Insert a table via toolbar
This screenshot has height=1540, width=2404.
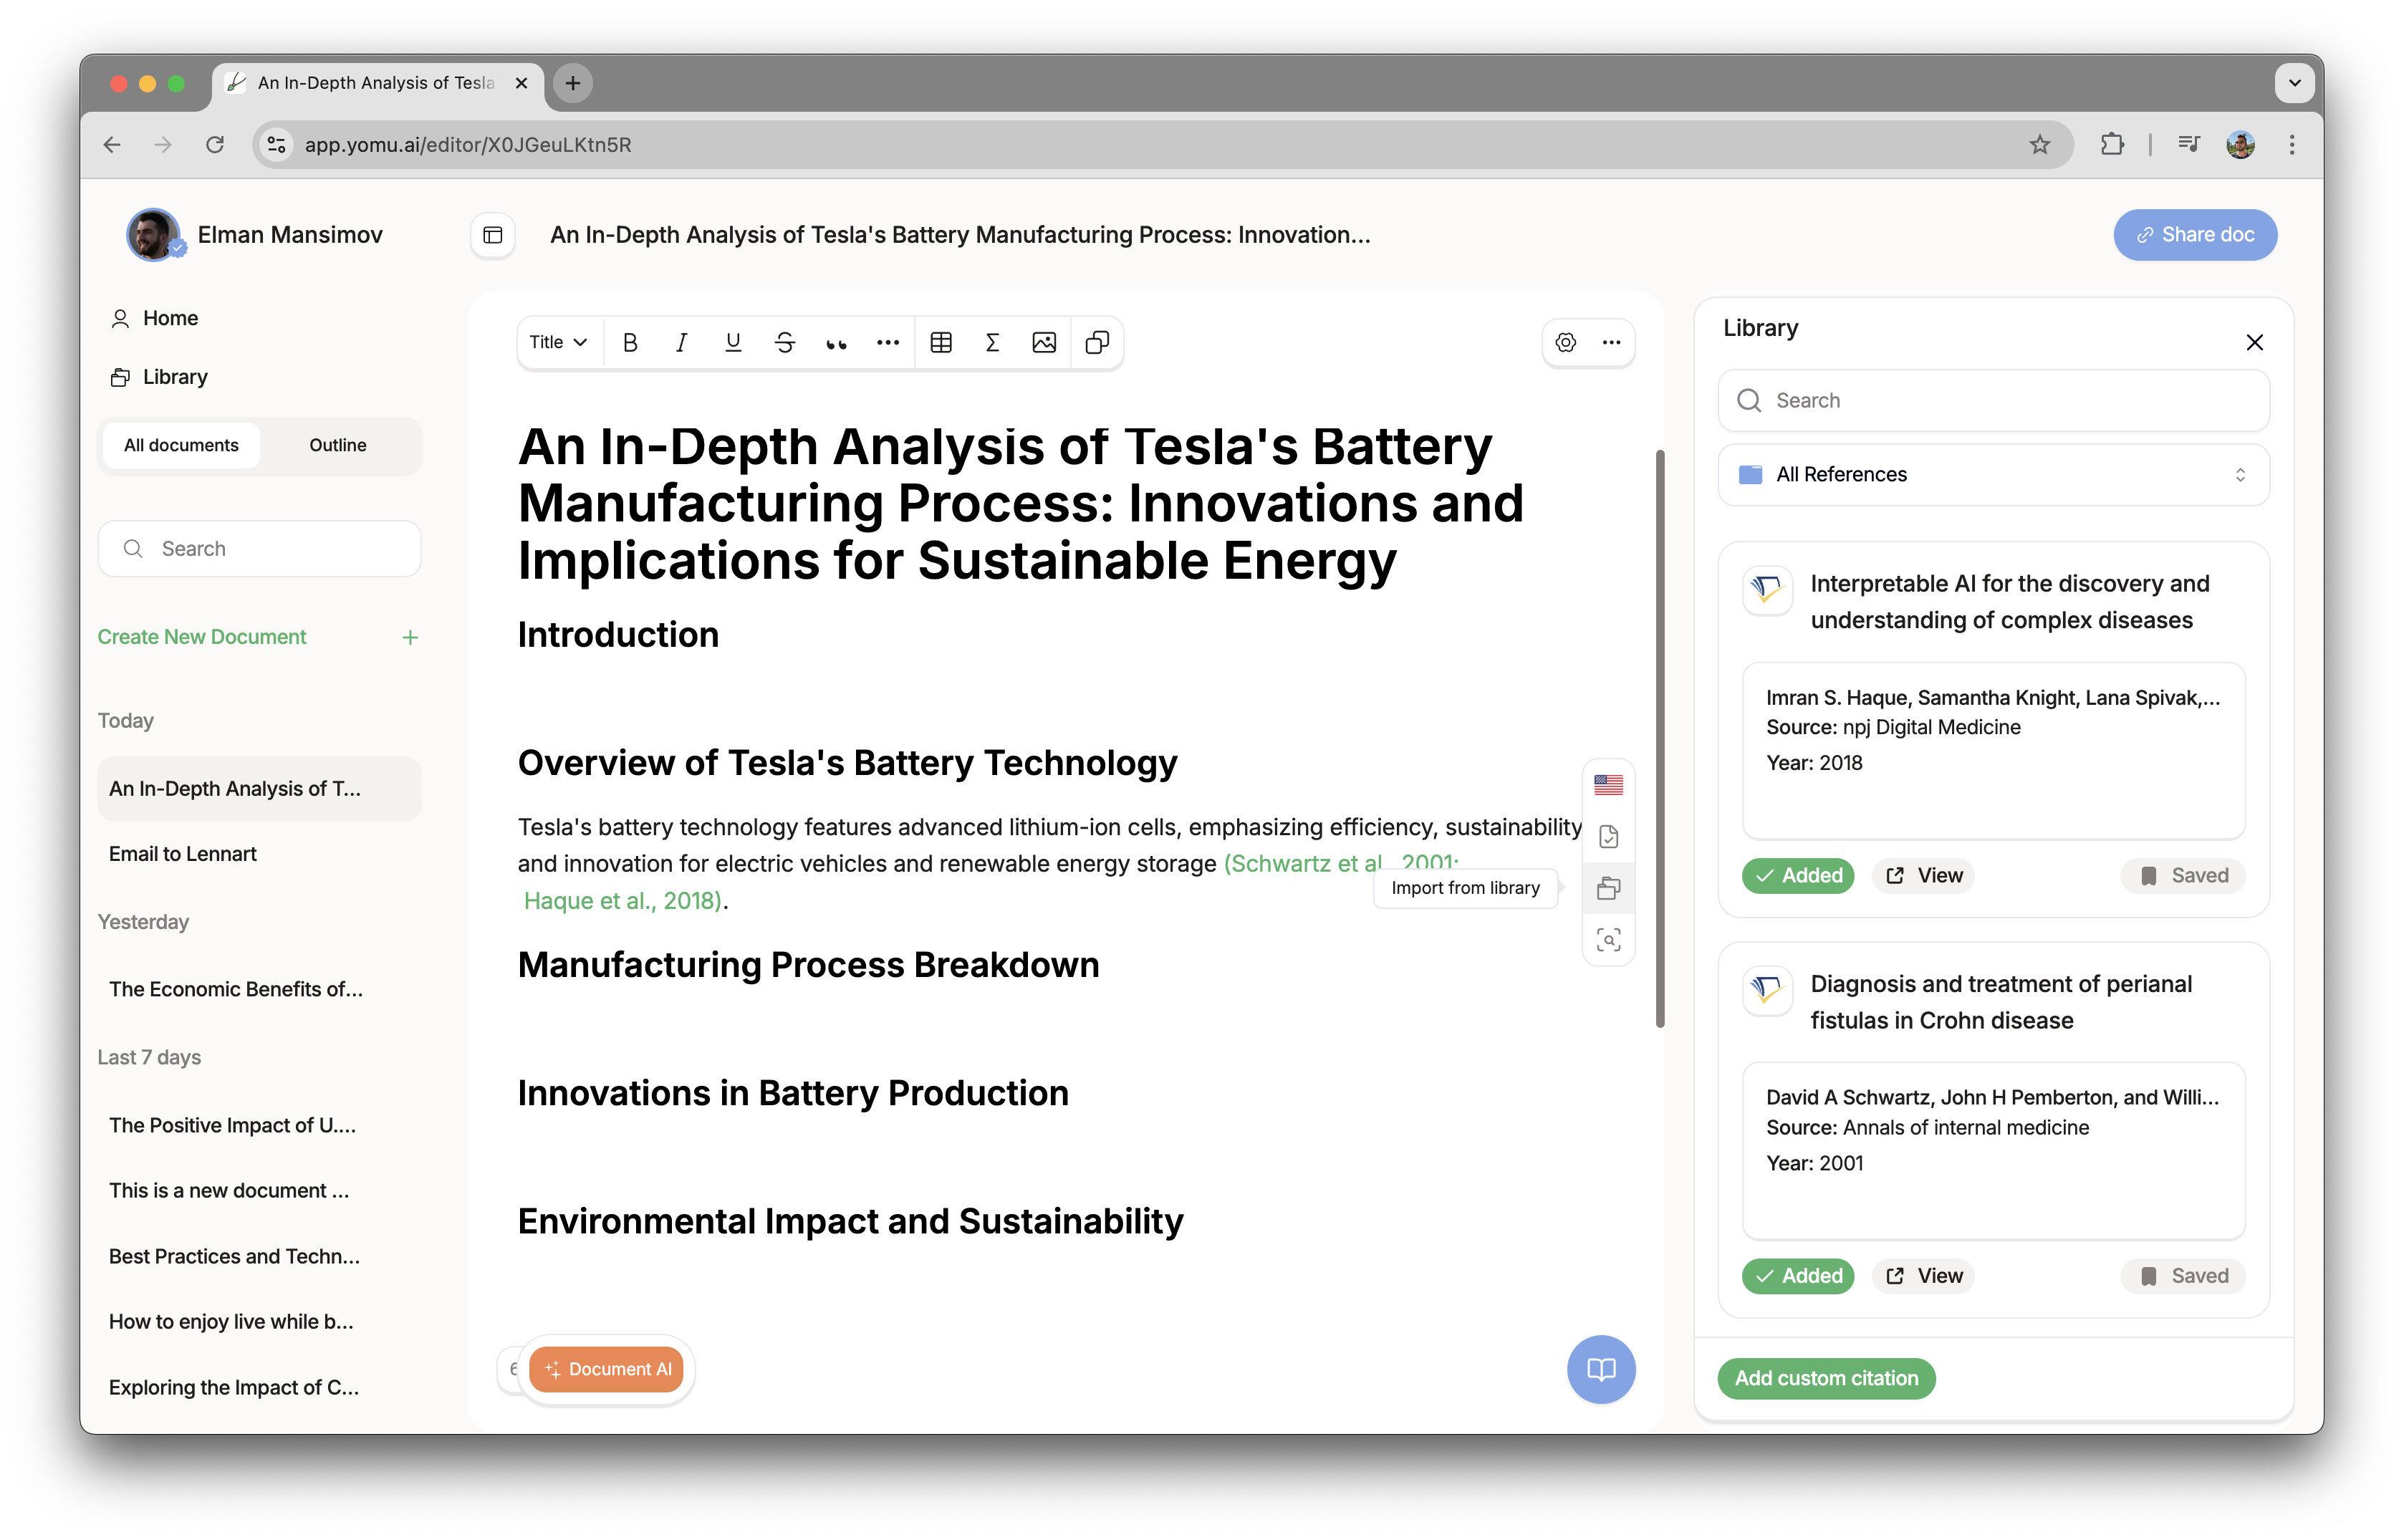point(941,343)
